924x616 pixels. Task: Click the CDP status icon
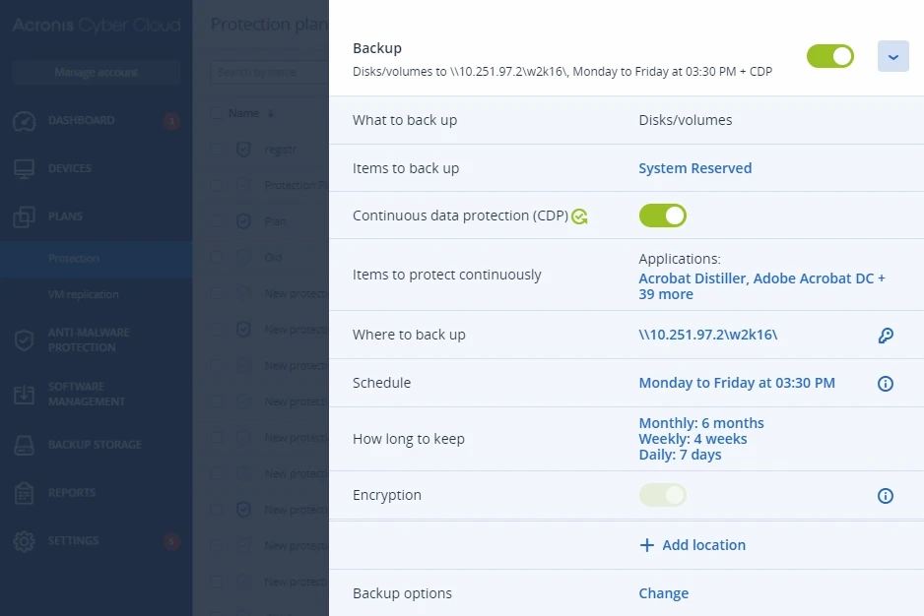click(x=579, y=216)
